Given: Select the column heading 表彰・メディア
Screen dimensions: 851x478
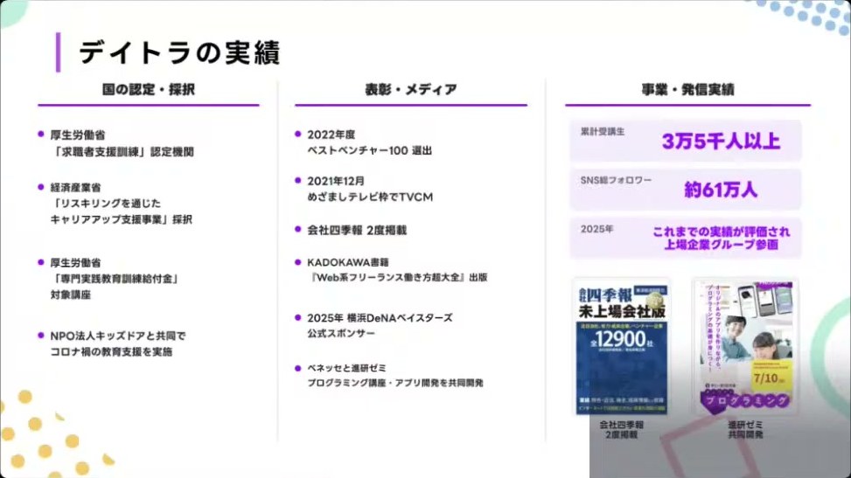Looking at the screenshot, I should point(411,89).
